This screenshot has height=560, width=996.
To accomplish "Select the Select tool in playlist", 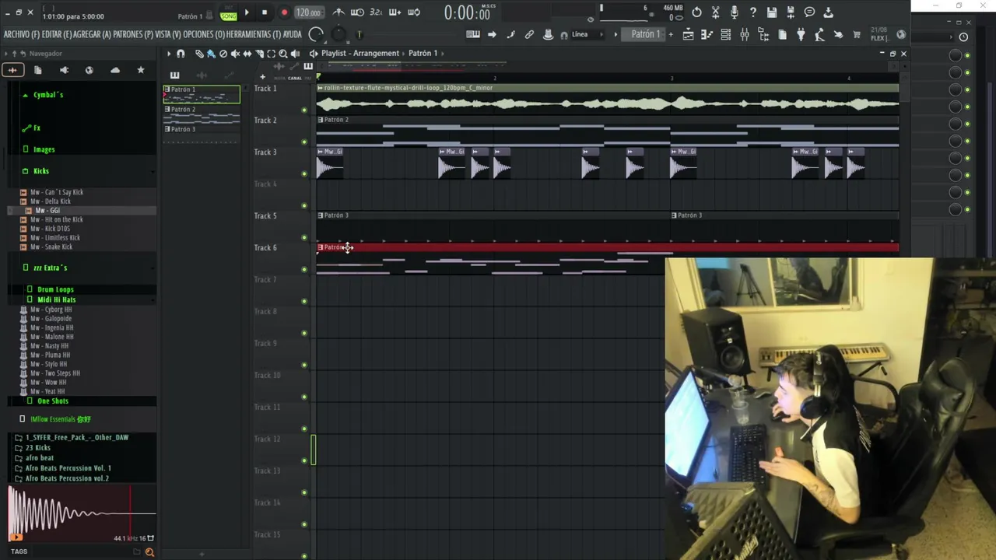I will point(271,53).
